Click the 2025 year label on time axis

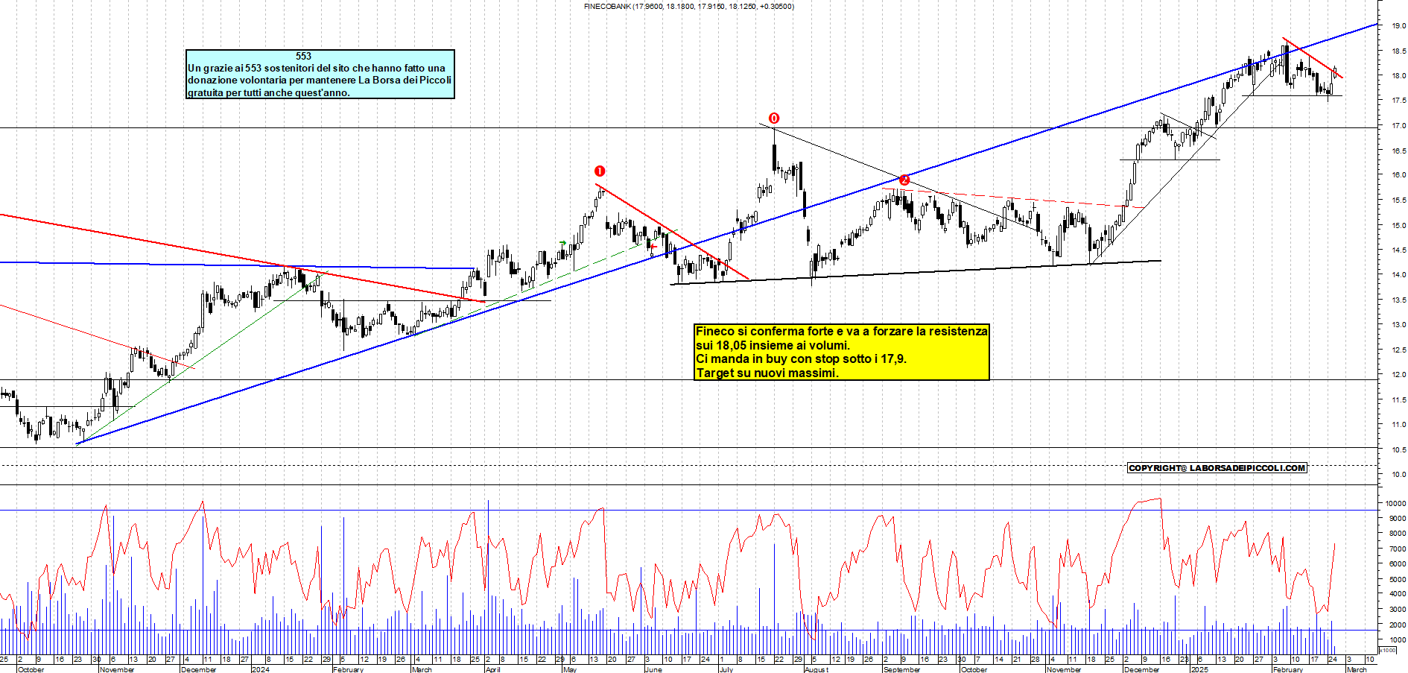1199,669
